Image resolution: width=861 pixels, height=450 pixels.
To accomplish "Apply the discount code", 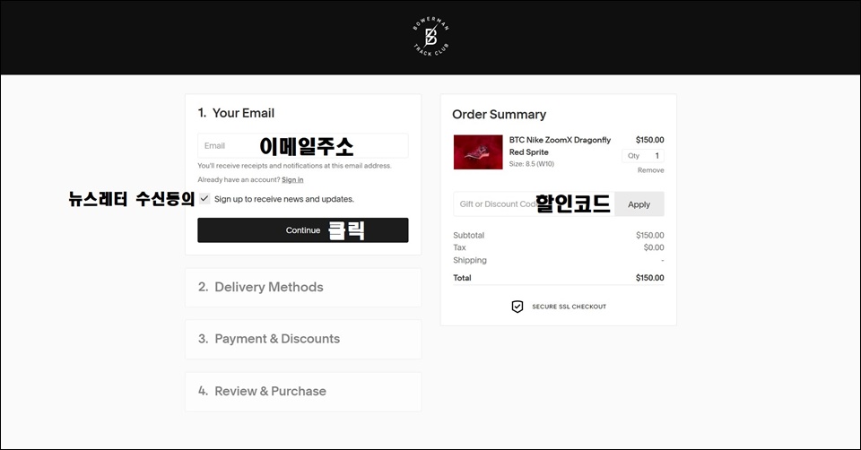I will click(x=639, y=204).
